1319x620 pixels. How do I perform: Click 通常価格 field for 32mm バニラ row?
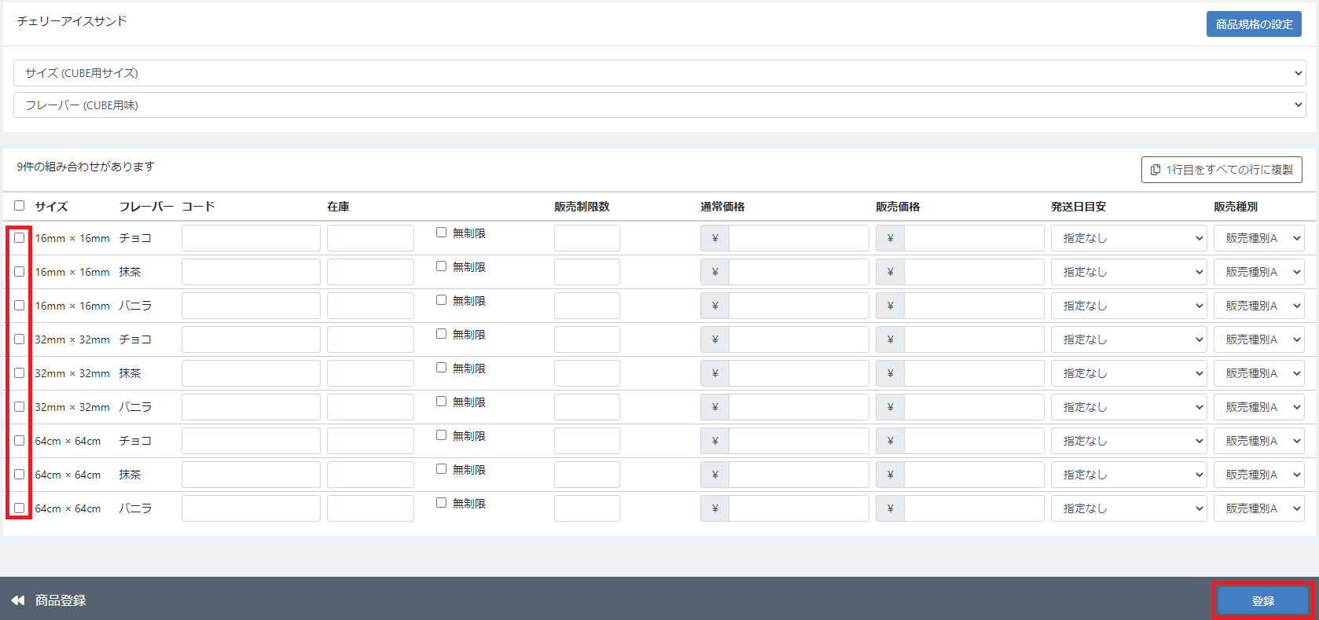pos(799,407)
